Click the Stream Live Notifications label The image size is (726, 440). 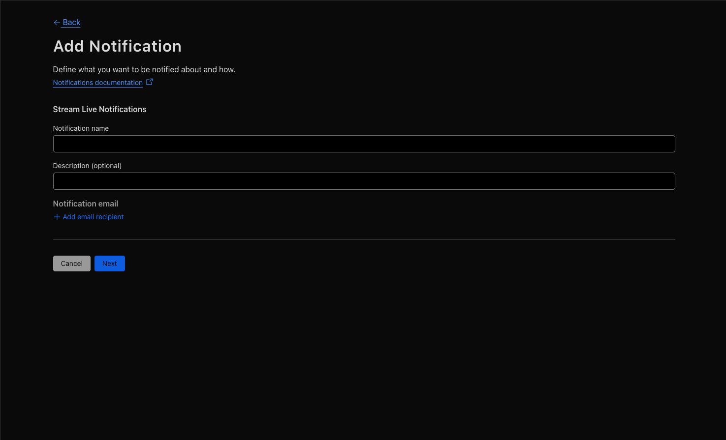pyautogui.click(x=99, y=109)
